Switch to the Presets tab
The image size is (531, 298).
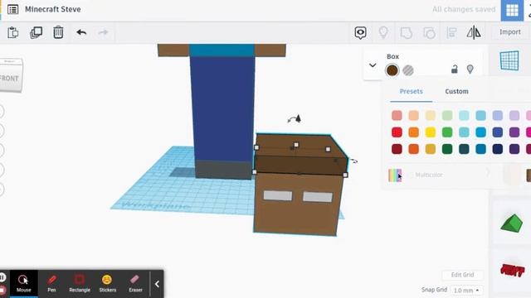[412, 91]
